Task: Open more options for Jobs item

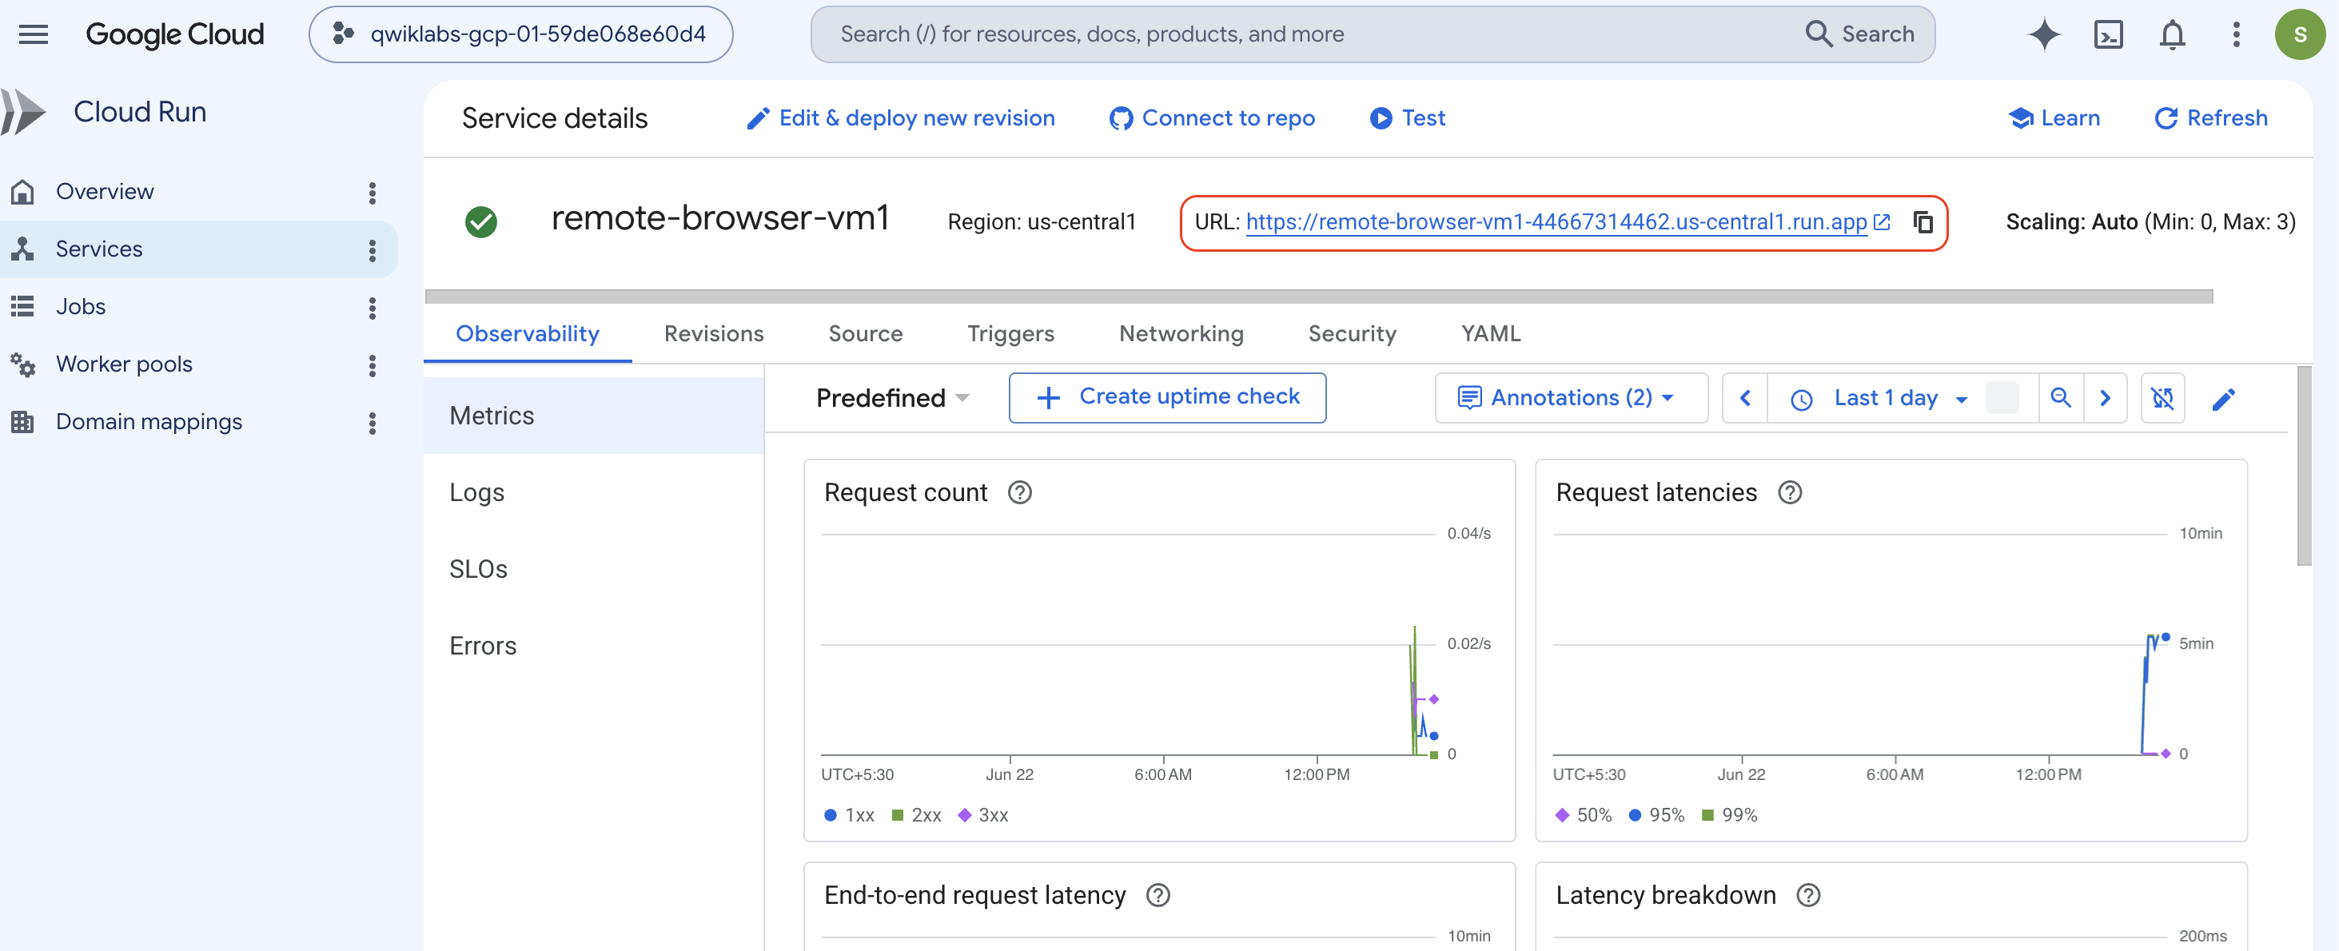Action: coord(372,308)
